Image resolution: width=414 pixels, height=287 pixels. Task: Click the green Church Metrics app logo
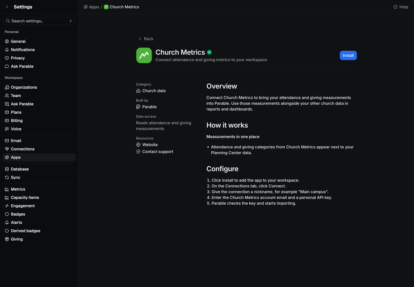click(x=144, y=55)
